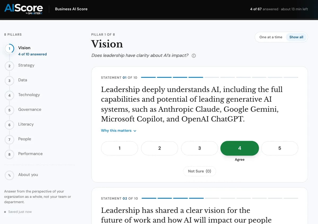Open the Data pillar

coord(23,80)
